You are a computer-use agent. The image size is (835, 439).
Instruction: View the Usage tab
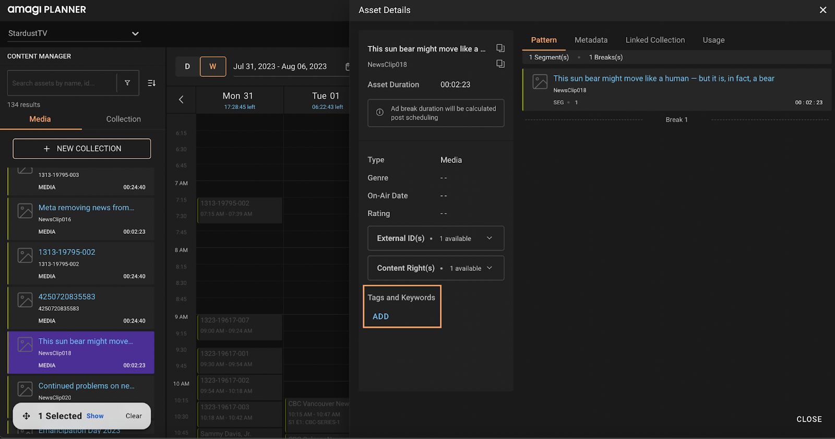[713, 40]
